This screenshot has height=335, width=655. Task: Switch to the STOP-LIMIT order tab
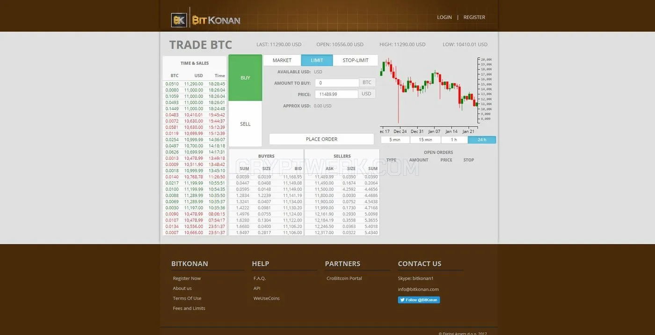click(x=356, y=60)
